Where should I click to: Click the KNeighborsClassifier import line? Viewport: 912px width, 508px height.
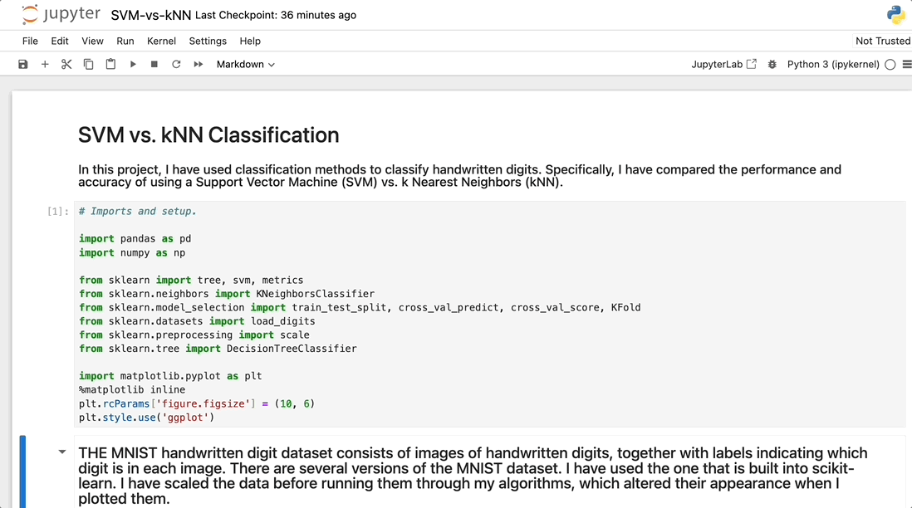coord(227,294)
